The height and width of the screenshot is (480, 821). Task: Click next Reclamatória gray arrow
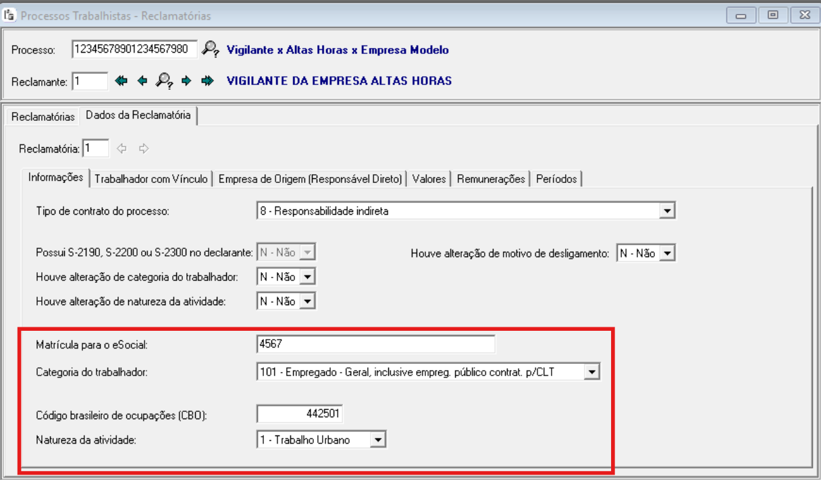[143, 148]
